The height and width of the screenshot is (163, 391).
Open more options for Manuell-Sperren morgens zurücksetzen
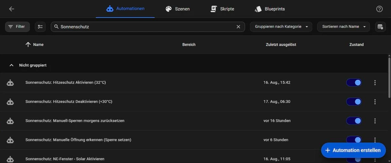pyautogui.click(x=375, y=121)
